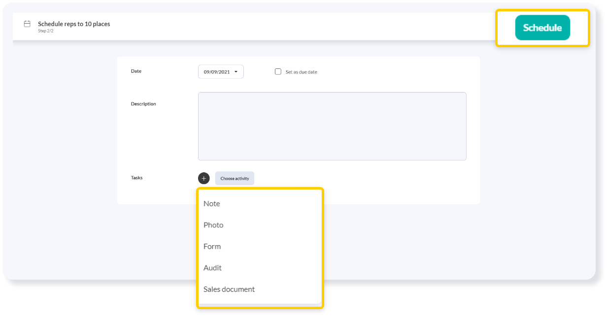Click the Description field label
Image resolution: width=608 pixels, height=318 pixels.
[x=143, y=103]
